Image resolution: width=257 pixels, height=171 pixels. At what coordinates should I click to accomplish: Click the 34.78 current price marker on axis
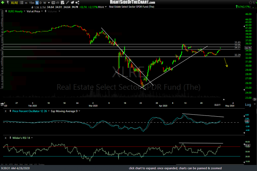point(249,48)
